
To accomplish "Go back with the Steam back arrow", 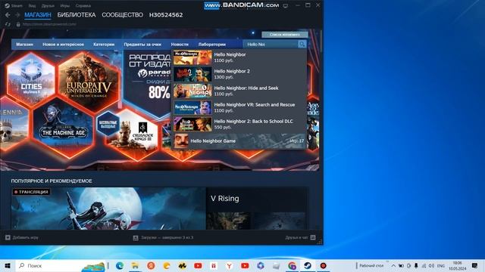I will click(8, 15).
